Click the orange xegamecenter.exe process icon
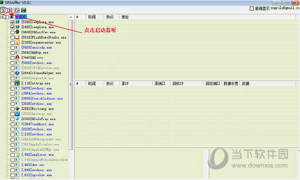Screen dimensions: 300x180 (17, 42)
